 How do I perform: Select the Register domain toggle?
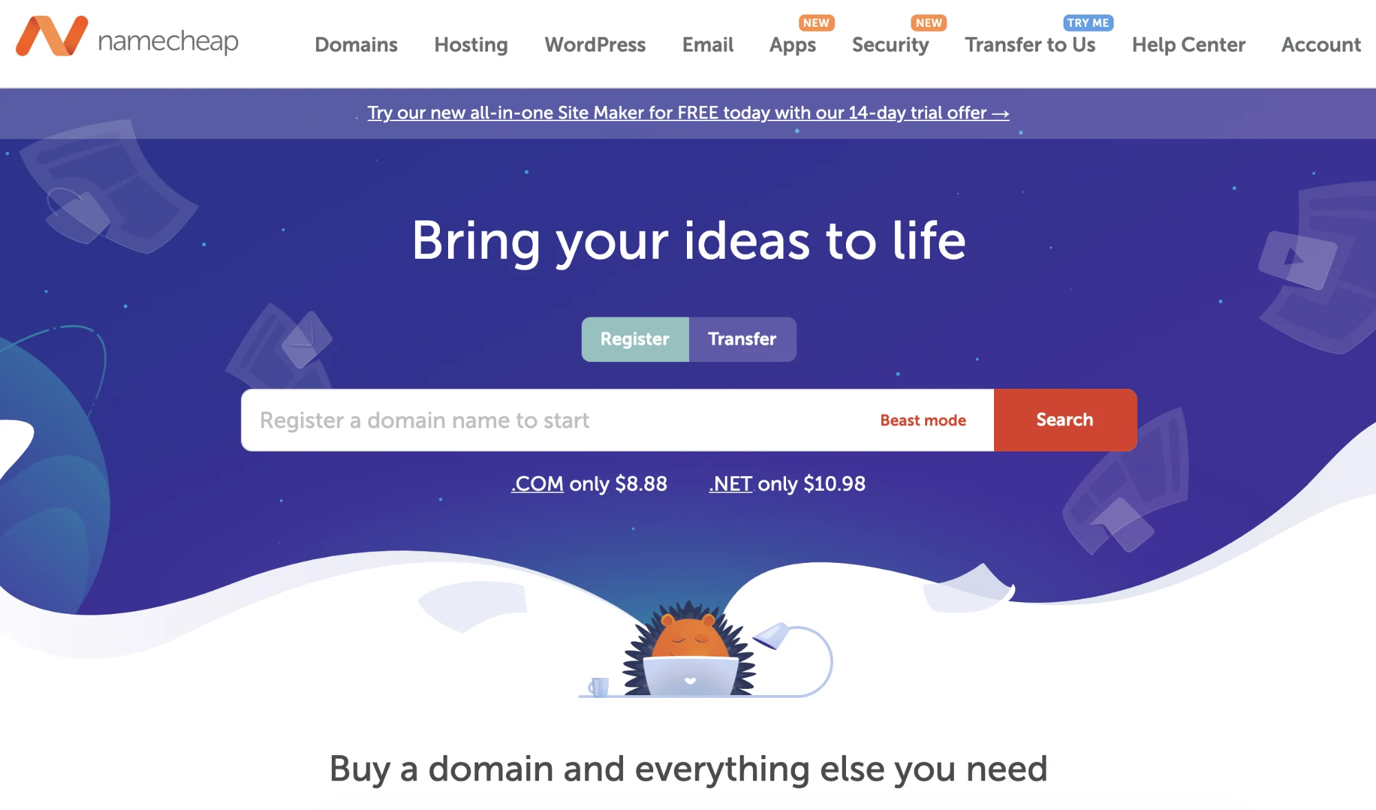(x=635, y=339)
